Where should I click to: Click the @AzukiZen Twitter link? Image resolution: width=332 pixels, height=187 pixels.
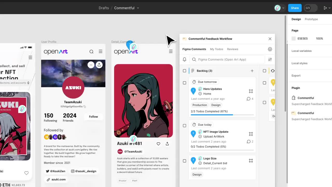(56, 171)
